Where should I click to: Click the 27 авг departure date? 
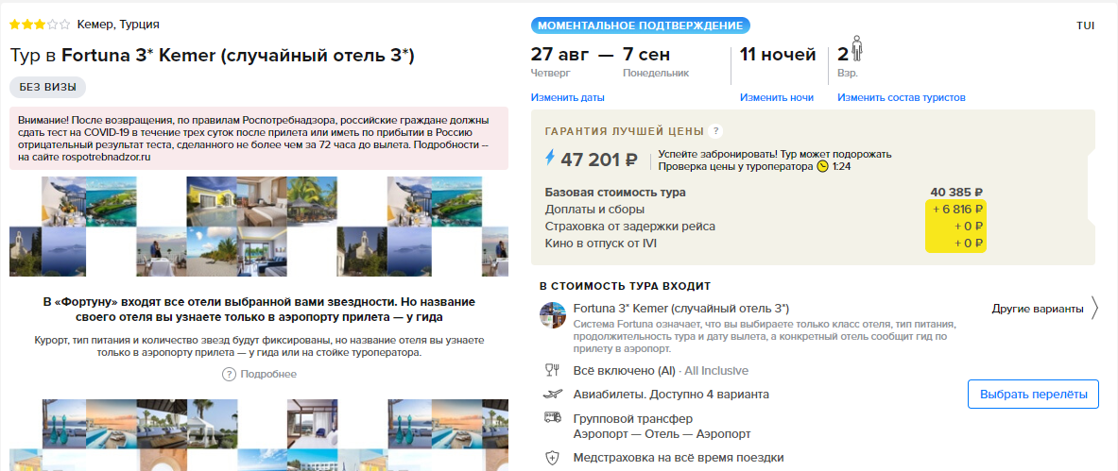[559, 54]
